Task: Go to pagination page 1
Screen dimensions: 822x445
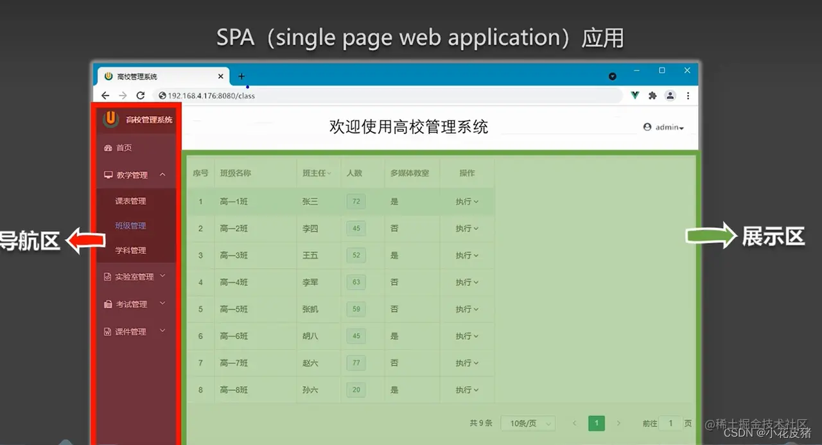Action: click(x=597, y=423)
